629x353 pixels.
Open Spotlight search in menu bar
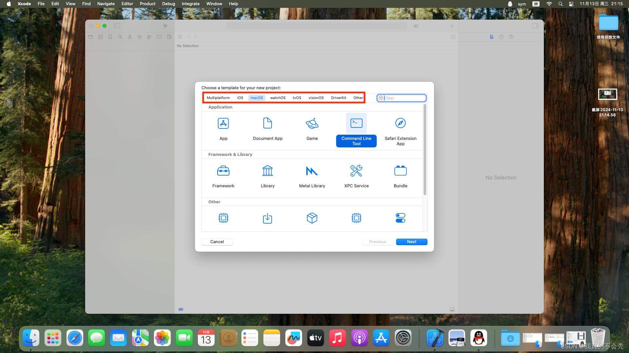[561, 4]
